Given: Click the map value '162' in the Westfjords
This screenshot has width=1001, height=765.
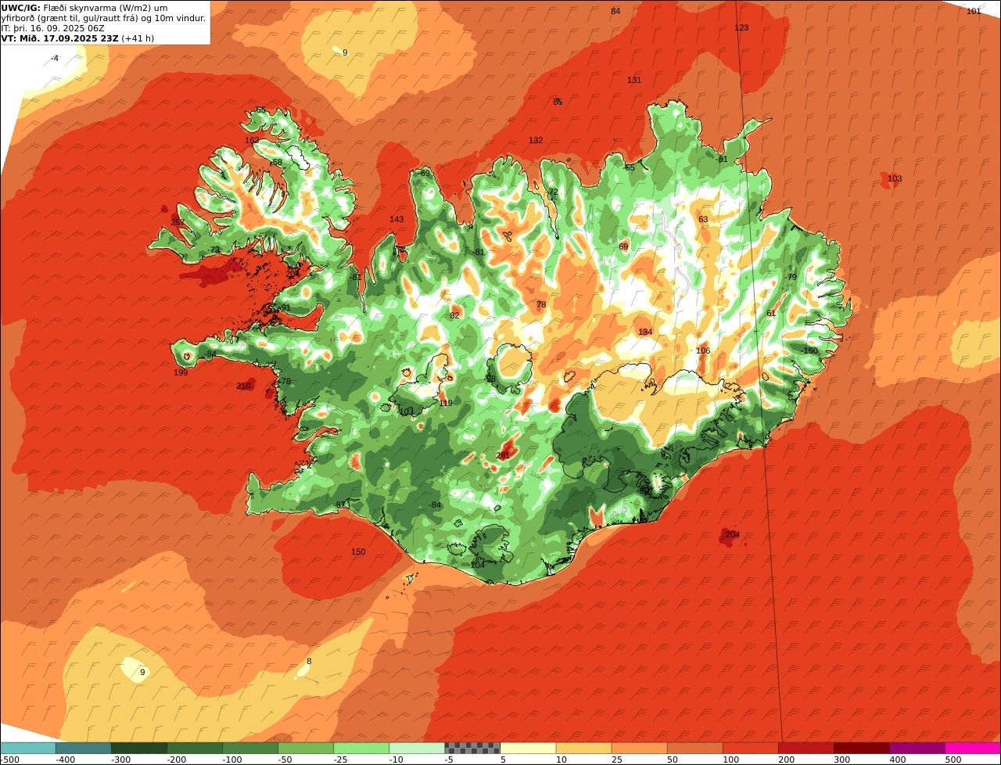Looking at the screenshot, I should pos(252,140).
